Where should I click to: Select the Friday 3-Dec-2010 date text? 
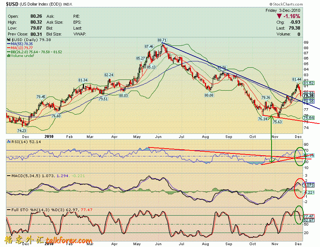(x=283, y=10)
